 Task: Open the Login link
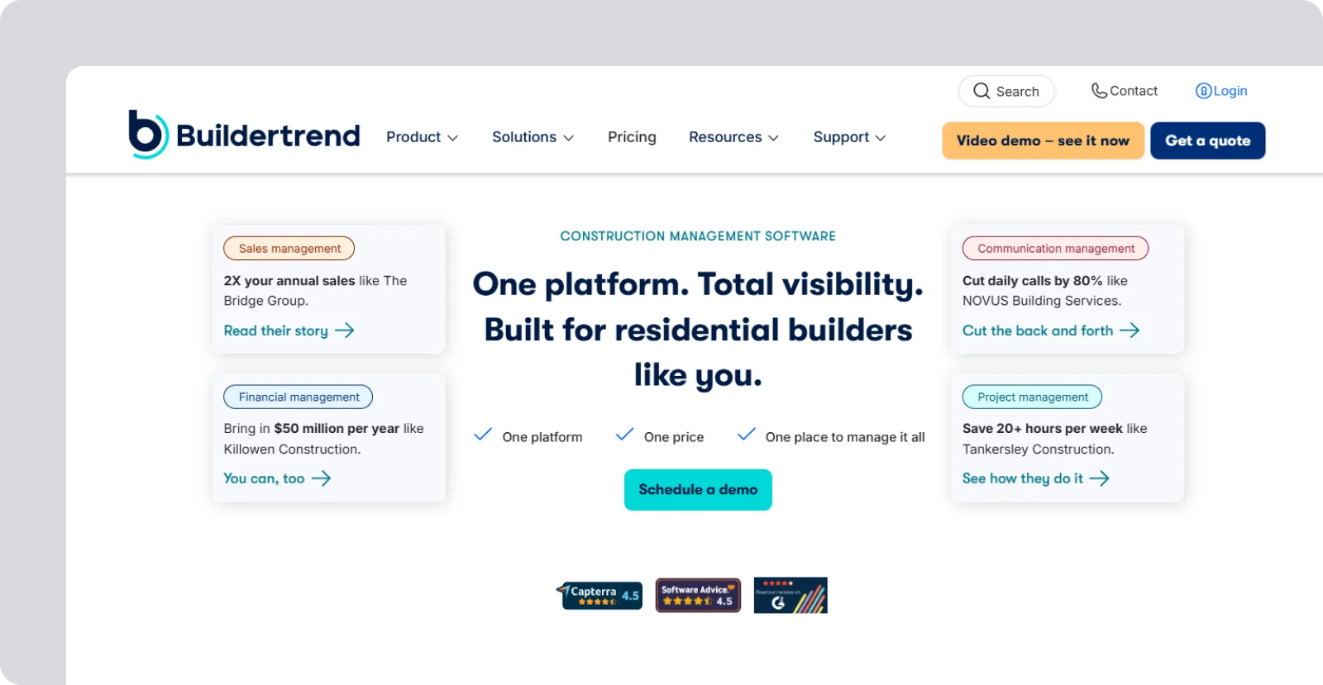tap(1221, 91)
